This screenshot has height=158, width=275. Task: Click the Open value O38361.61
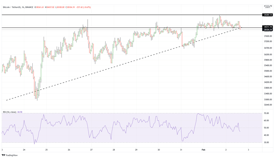[x=39, y=7]
